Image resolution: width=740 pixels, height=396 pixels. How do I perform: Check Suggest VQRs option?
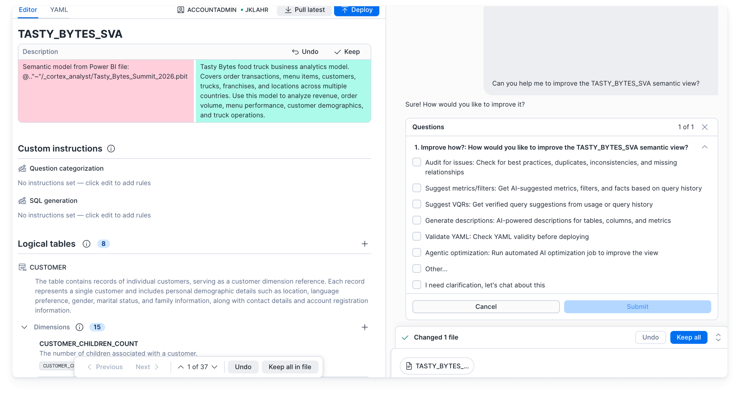click(x=417, y=204)
